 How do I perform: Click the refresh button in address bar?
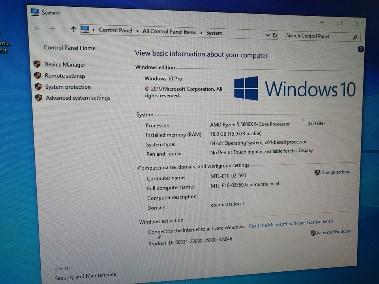275,35
